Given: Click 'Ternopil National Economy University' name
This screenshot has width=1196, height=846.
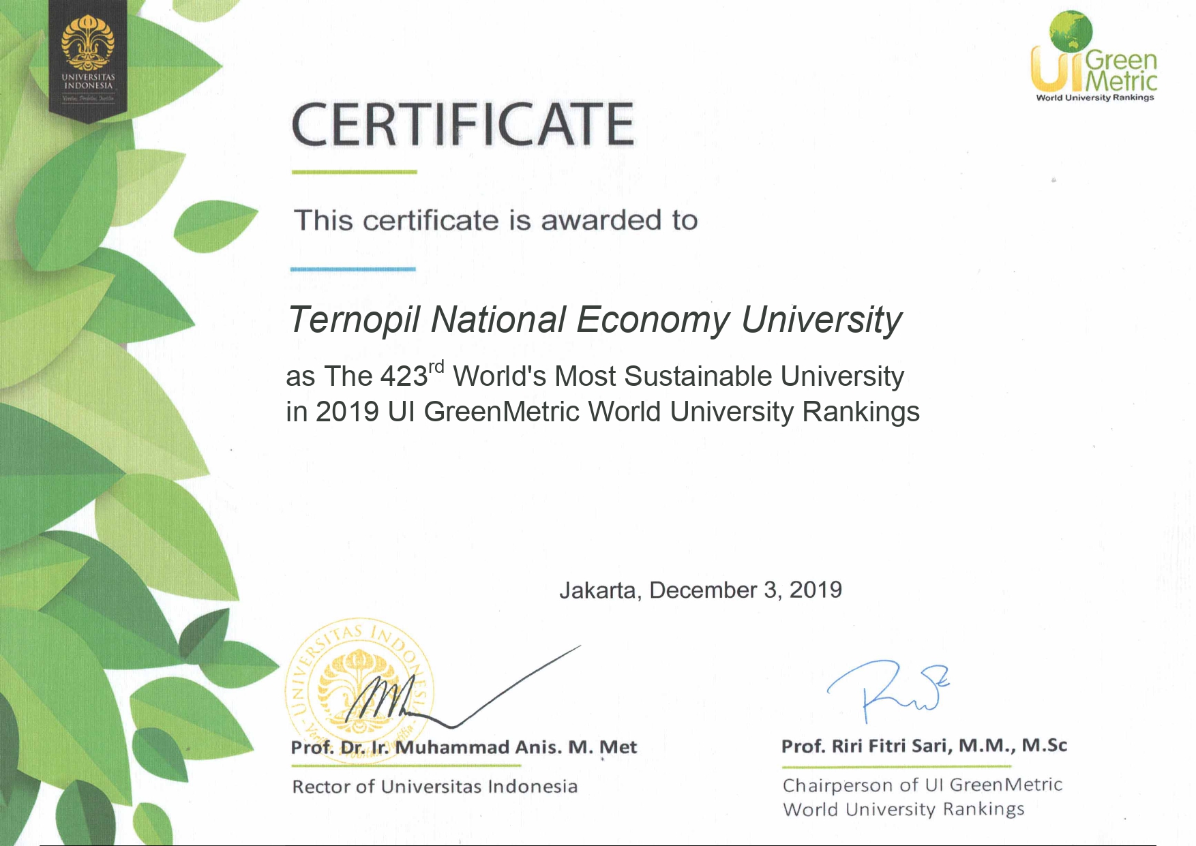Looking at the screenshot, I should tap(595, 320).
